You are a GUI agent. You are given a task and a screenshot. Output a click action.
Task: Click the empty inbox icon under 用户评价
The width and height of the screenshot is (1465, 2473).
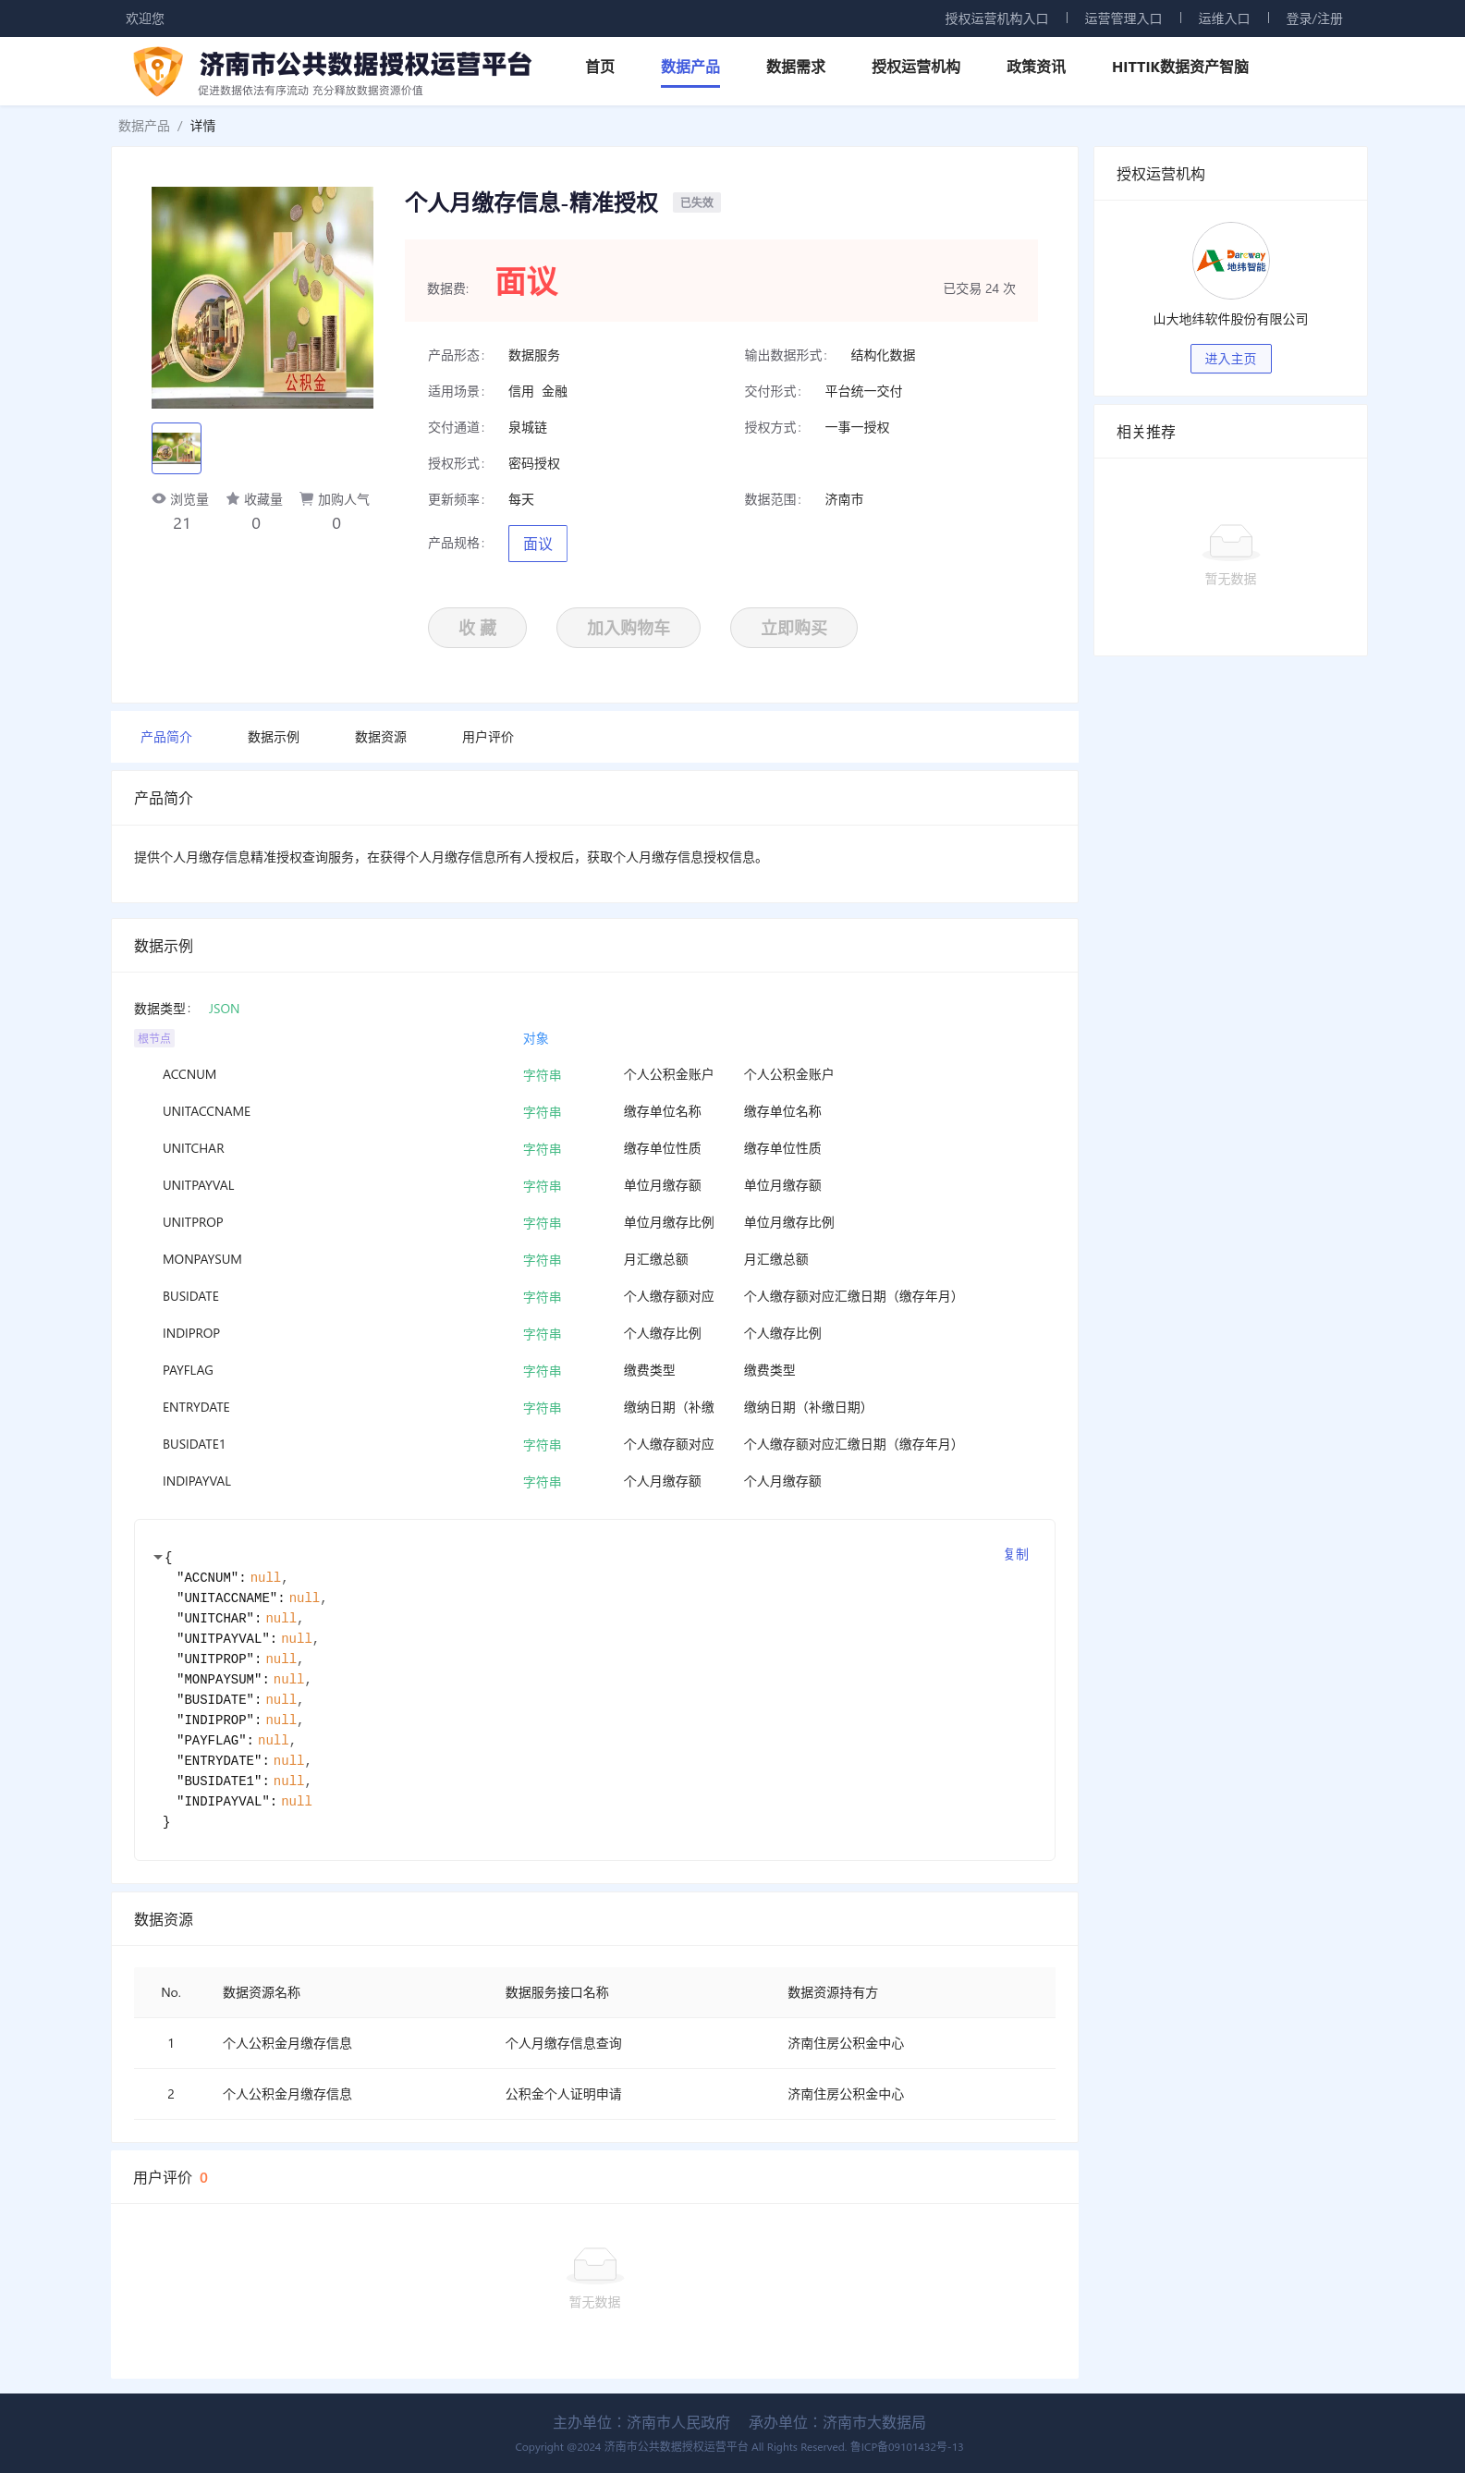pyautogui.click(x=594, y=2265)
